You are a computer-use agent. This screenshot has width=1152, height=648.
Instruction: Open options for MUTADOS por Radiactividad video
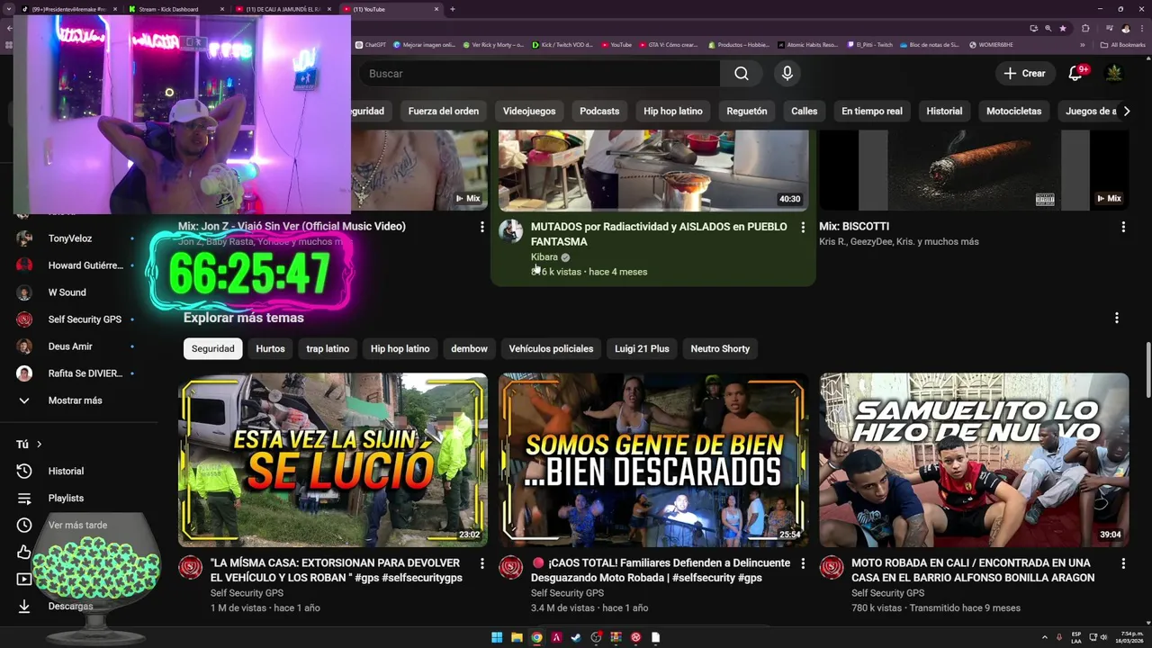[x=803, y=228]
